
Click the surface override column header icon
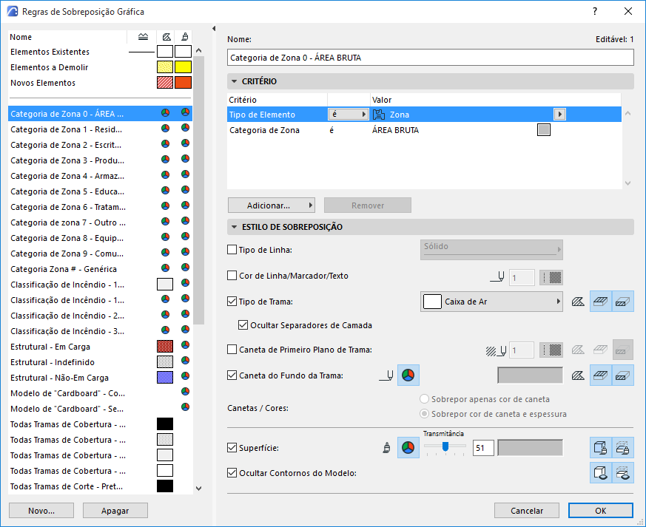[x=185, y=37]
